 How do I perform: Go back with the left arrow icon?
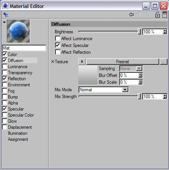(x=131, y=14)
